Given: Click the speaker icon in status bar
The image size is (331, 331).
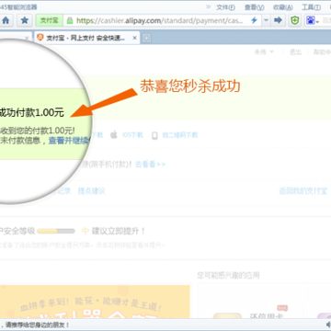Looking at the screenshot, I should click(328, 325).
